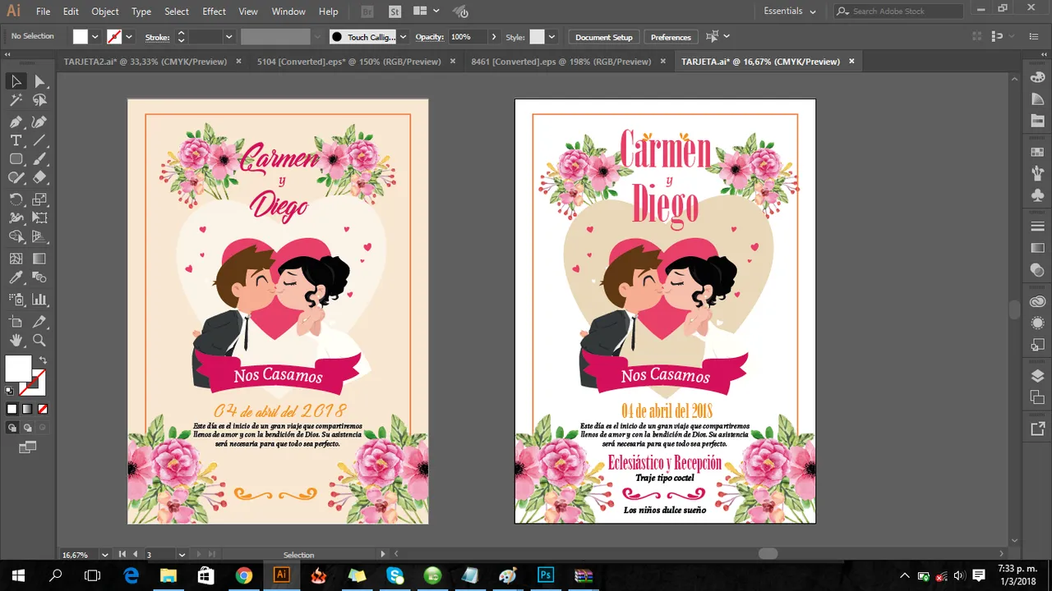This screenshot has width=1052, height=591.
Task: Pick the Mesh tool
Action: (x=16, y=259)
